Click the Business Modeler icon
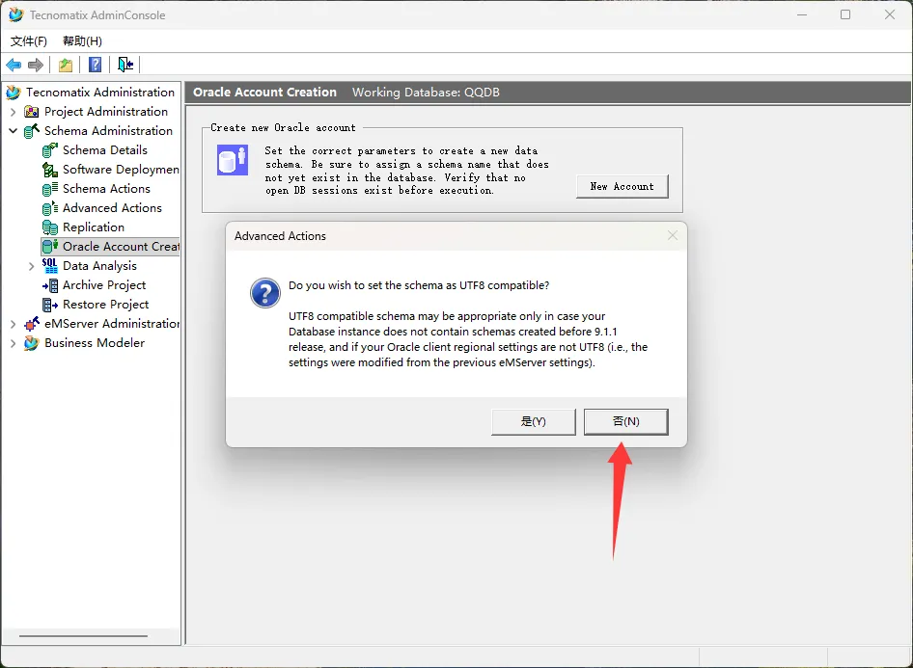The image size is (913, 668). tap(32, 343)
